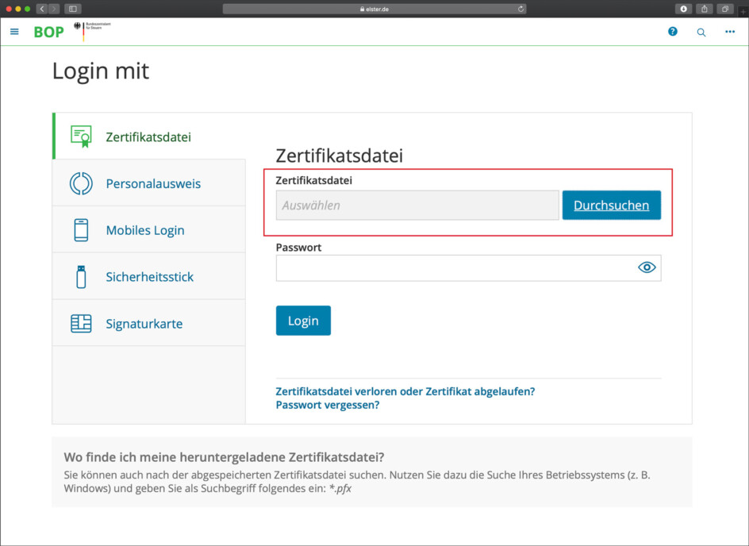Open the three-dot more options menu

click(729, 32)
